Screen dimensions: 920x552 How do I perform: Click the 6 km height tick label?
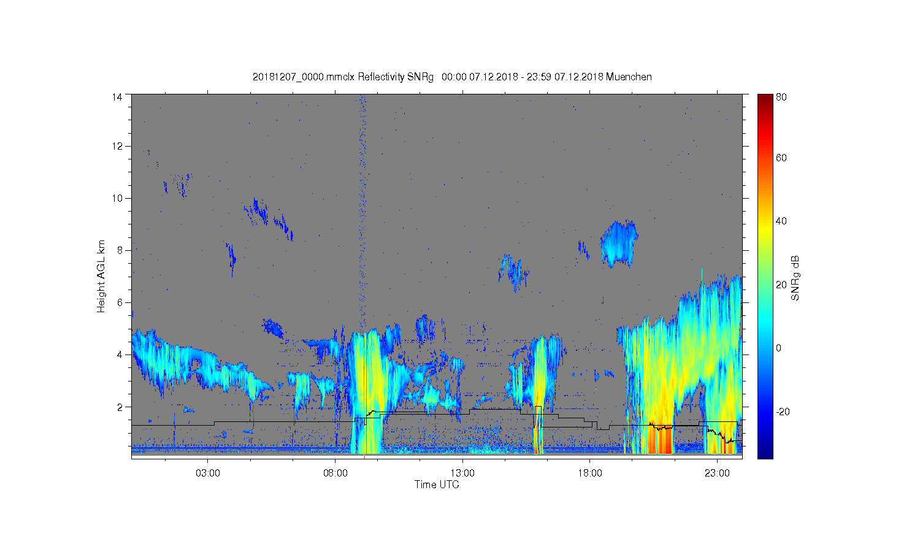pos(120,302)
